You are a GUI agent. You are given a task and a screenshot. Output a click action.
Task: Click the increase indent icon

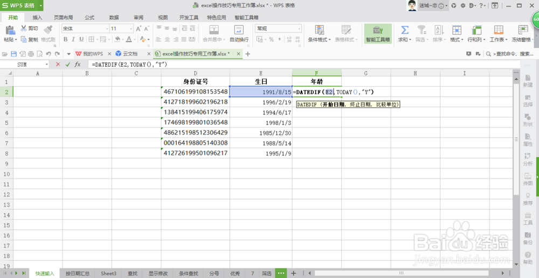[192, 28]
